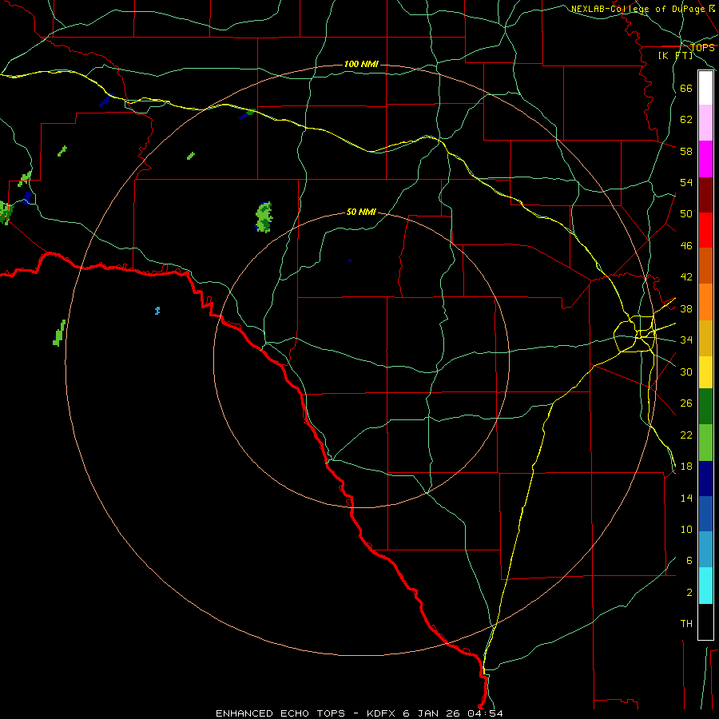Image resolution: width=719 pixels, height=719 pixels.
Task: Click the tiny blue echo inside the 50 NMI ring
Action: click(x=350, y=260)
